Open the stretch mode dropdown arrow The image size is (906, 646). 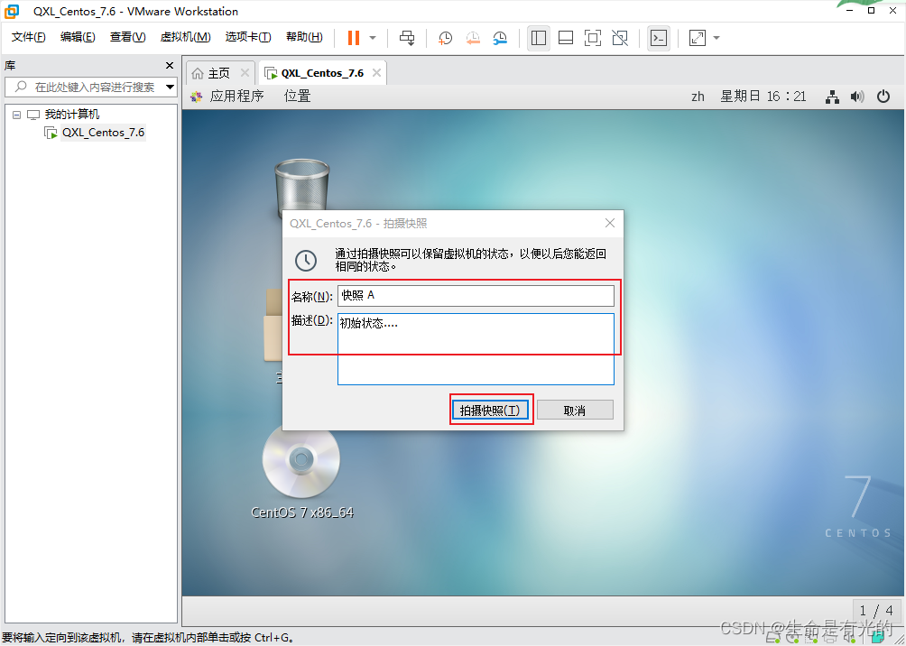pos(716,38)
